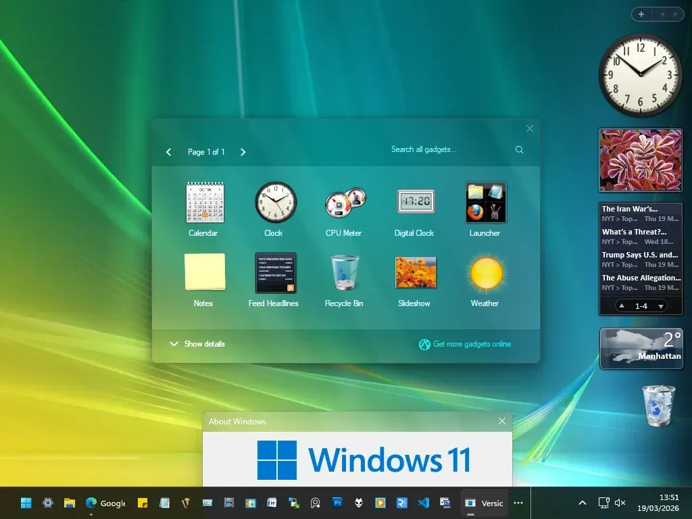692x519 pixels.
Task: Click the search magnifier icon in gadget gallery
Action: (520, 149)
